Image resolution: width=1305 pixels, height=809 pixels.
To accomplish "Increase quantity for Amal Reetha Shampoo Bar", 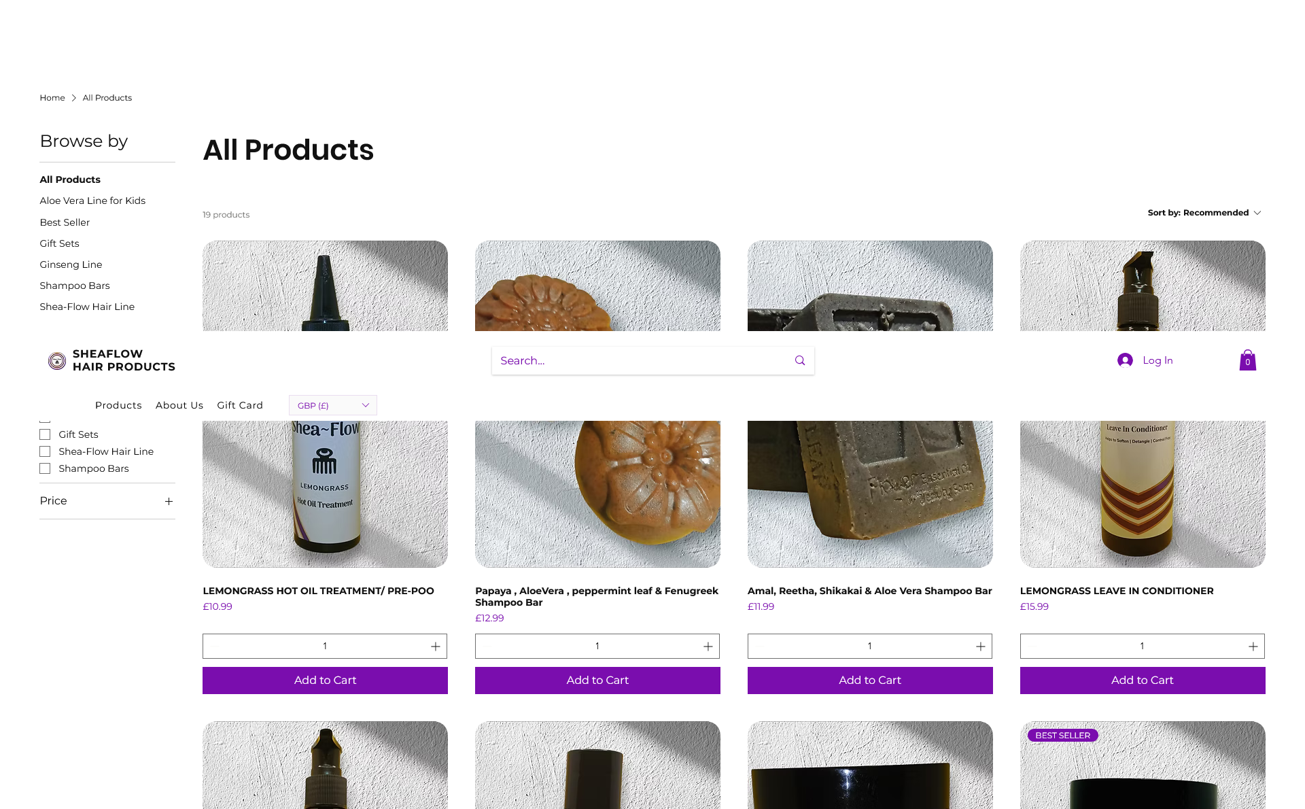I will click(981, 647).
